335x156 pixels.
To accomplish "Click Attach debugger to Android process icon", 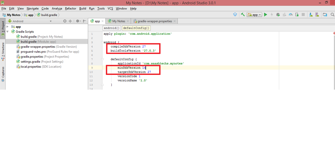I will click(297, 15).
